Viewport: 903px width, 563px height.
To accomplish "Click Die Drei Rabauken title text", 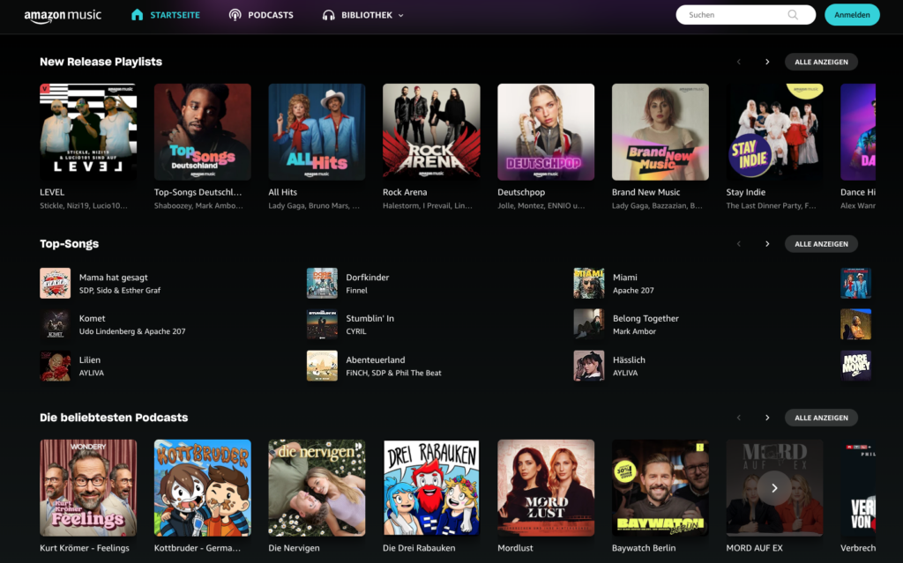I will coord(419,548).
